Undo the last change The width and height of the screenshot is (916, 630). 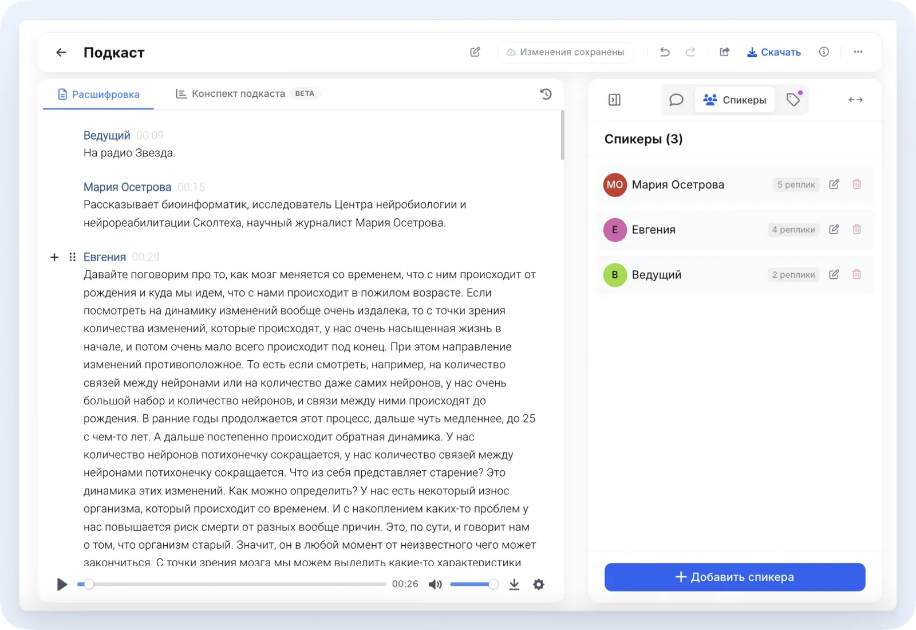(x=665, y=52)
